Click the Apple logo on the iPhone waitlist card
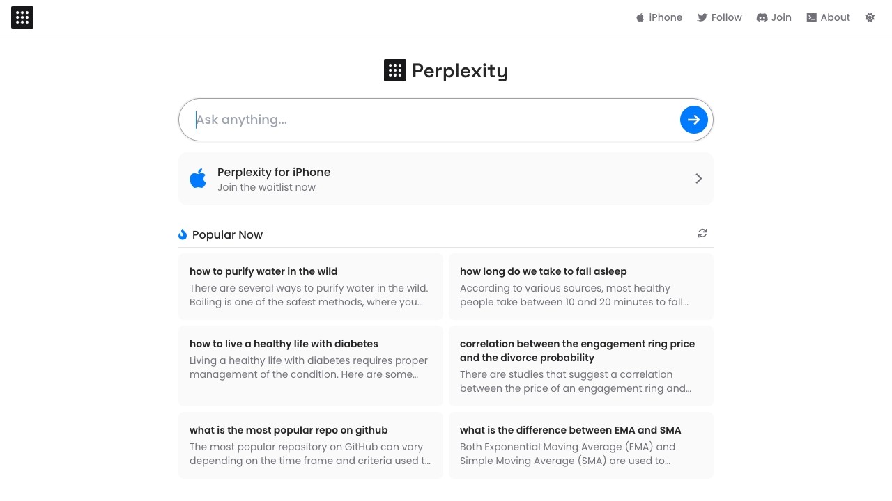 pos(199,178)
